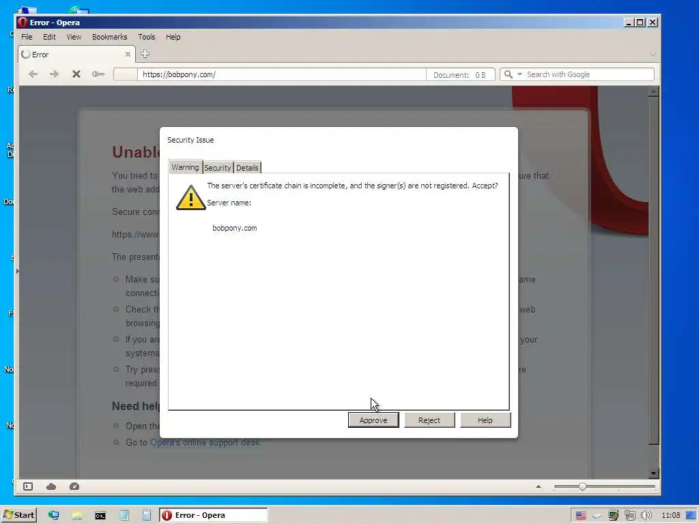Click the Forward navigation arrow
Viewport: 699px width, 524px height.
tap(55, 74)
